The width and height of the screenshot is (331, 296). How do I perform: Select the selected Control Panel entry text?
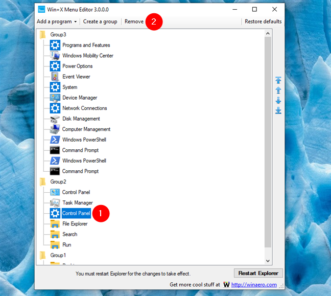76,213
